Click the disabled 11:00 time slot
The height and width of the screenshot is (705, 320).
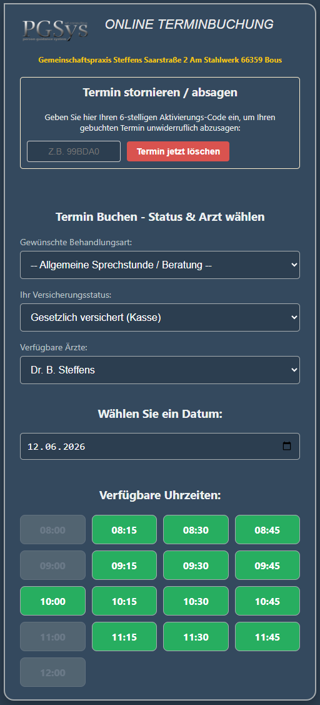pos(53,637)
